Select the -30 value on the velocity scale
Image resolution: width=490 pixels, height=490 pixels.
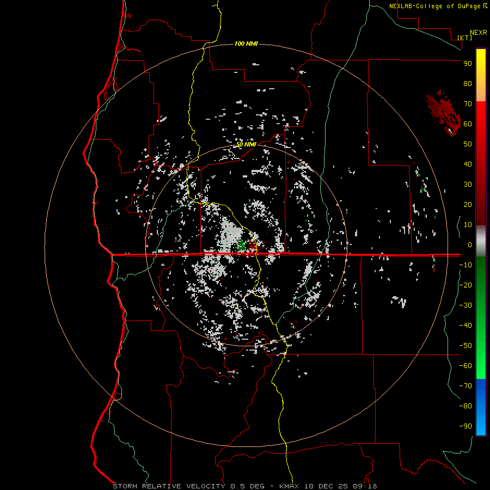point(465,305)
